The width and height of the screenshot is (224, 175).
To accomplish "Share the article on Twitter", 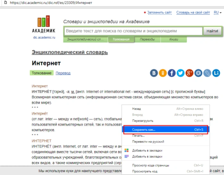I will 180,73.
